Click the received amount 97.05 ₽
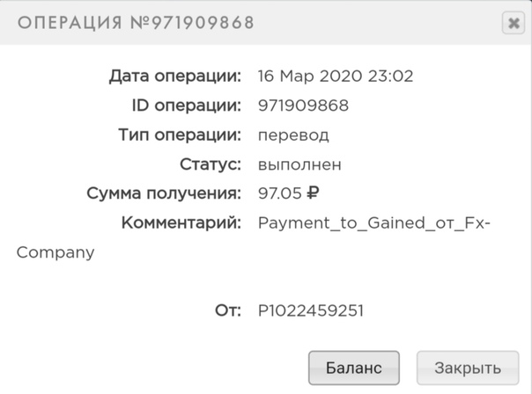 (x=288, y=193)
